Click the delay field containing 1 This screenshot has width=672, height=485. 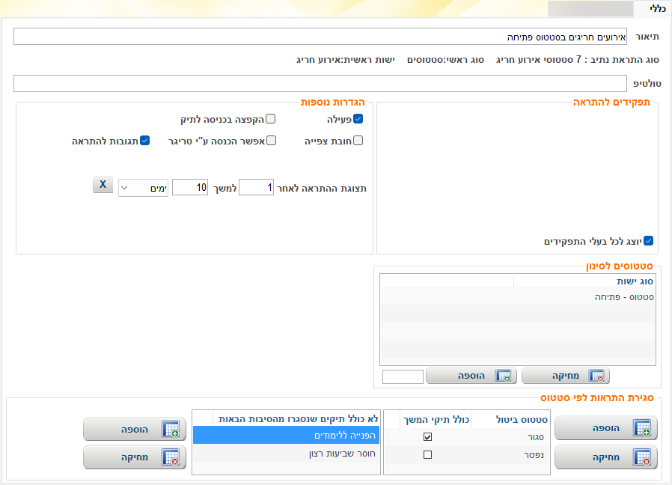click(x=256, y=187)
